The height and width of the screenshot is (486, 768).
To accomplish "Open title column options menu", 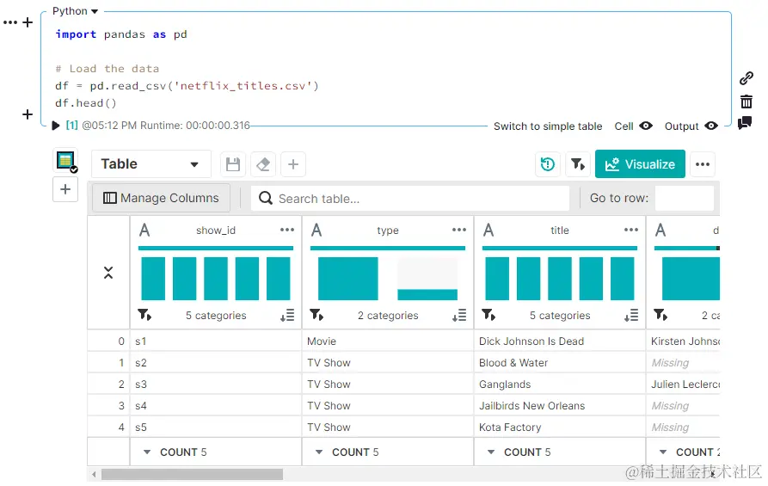I will pyautogui.click(x=631, y=230).
